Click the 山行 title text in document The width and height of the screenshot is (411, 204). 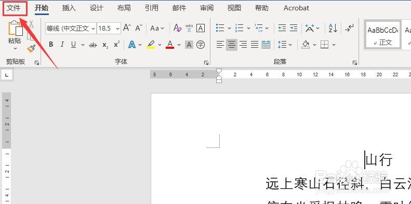379,160
